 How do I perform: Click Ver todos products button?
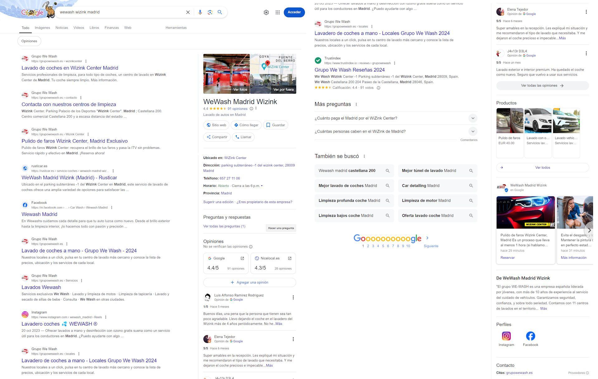542,167
